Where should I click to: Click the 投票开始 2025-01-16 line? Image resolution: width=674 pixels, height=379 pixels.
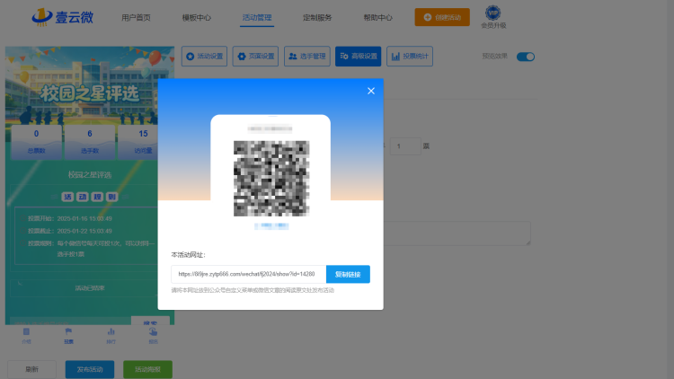point(69,218)
